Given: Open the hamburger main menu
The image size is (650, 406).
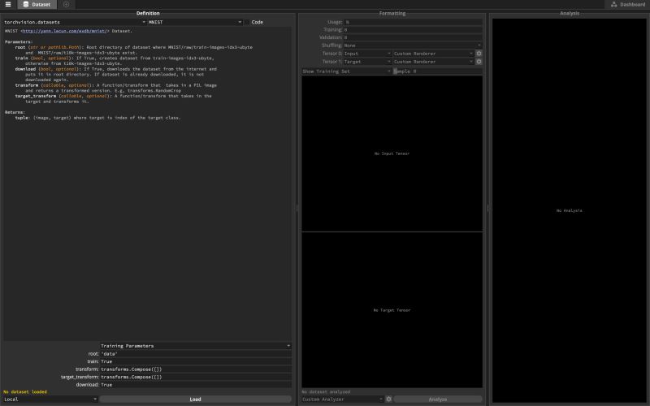Looking at the screenshot, I should pos(8,5).
